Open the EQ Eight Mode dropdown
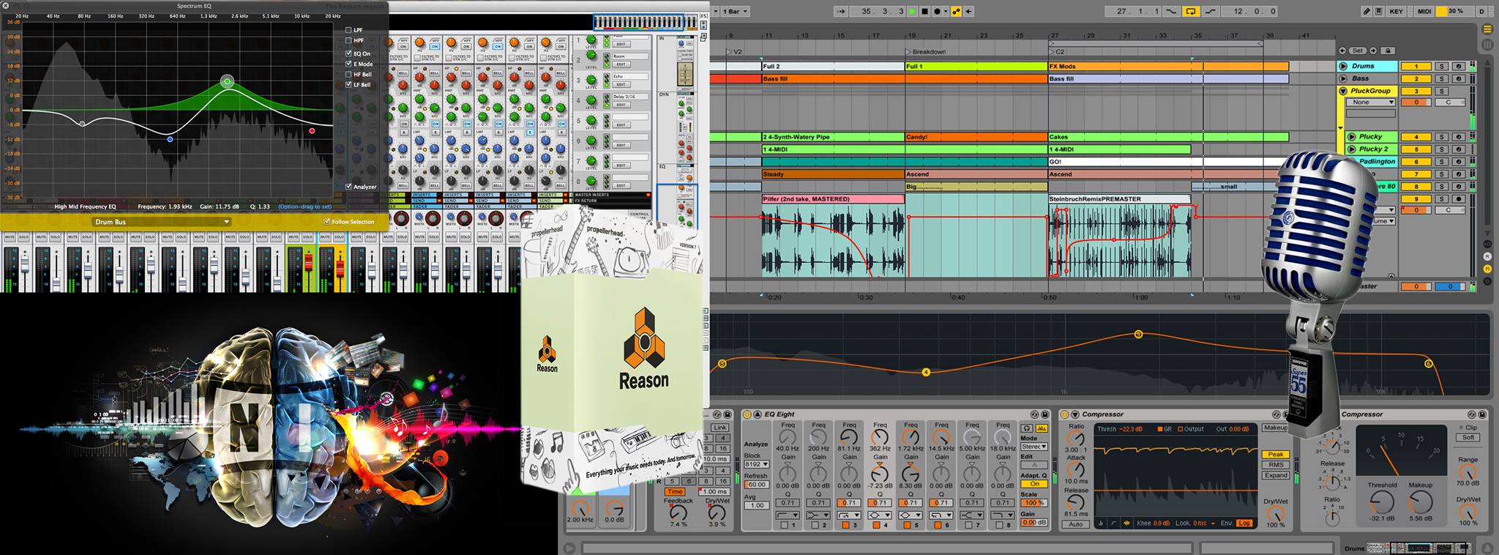 coord(1033,447)
